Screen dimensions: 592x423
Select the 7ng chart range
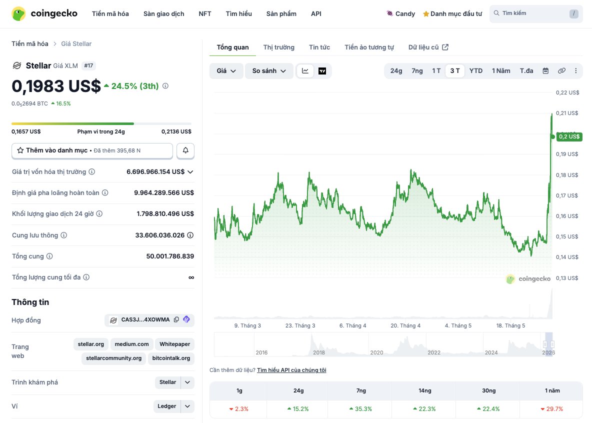[417, 70]
